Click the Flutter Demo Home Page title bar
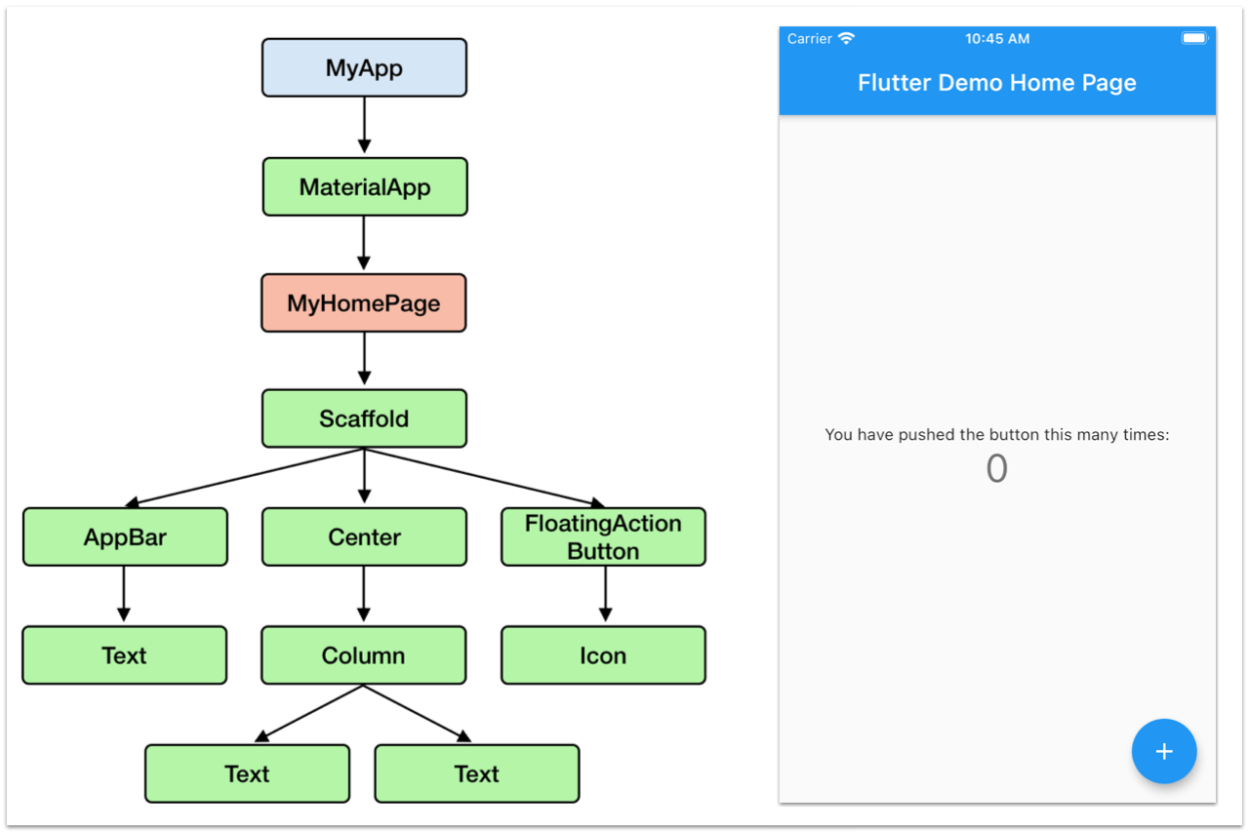Screen dimensions: 1249x832 click(x=997, y=83)
